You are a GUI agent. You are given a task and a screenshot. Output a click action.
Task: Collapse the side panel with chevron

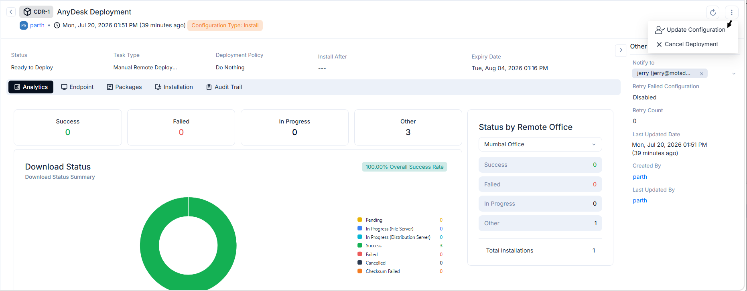click(x=621, y=50)
